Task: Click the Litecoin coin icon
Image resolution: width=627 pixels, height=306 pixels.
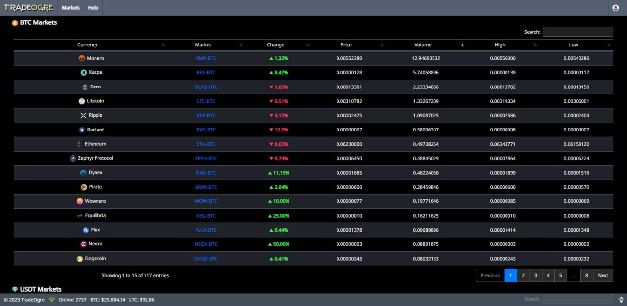Action: click(x=82, y=101)
